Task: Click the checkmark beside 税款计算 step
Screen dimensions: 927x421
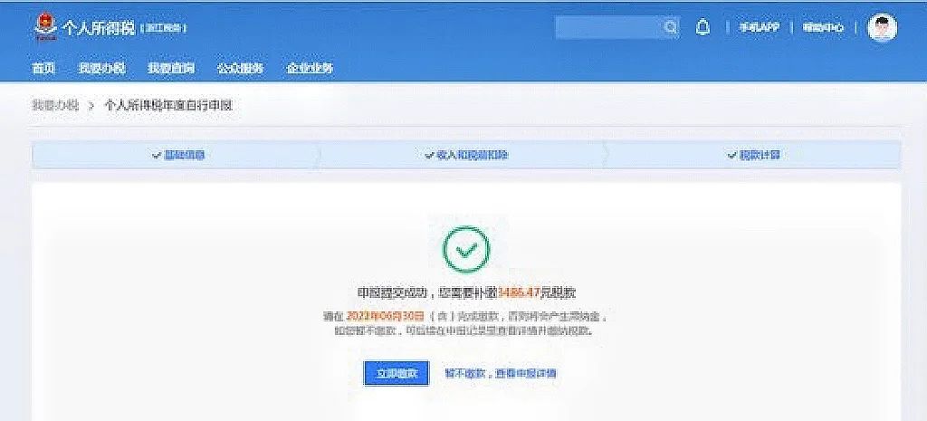Action: click(x=732, y=155)
